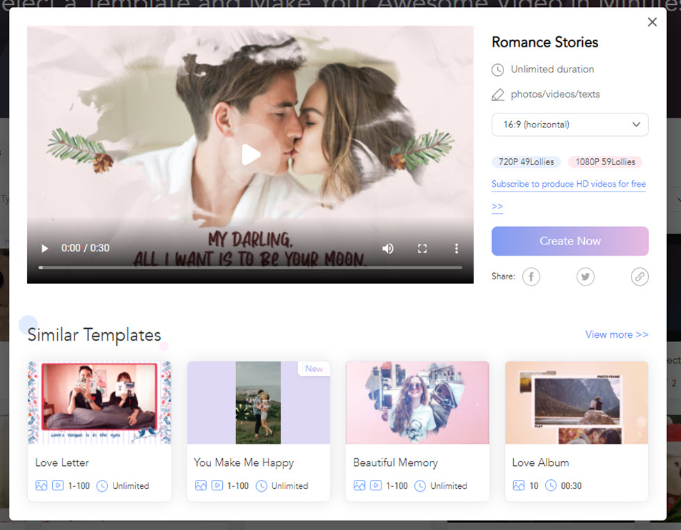This screenshot has width=681, height=530.
Task: Select the 1080P 59Lollies option
Action: click(x=604, y=162)
